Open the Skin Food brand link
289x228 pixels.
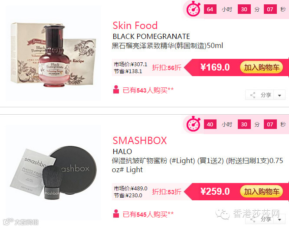135,26
